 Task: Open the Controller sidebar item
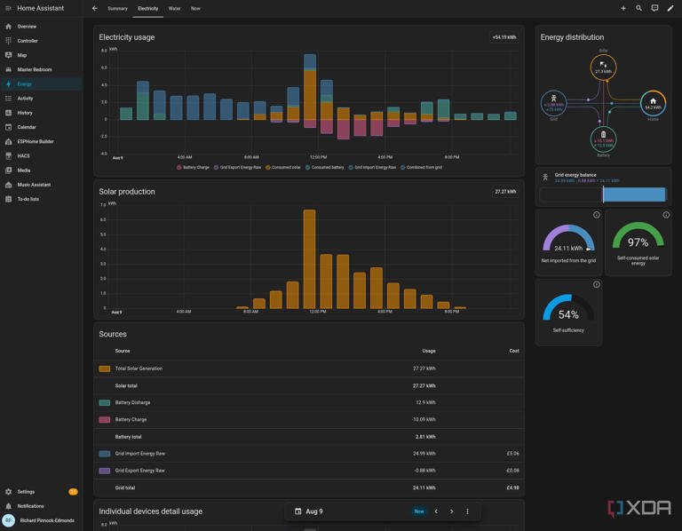tap(42, 41)
